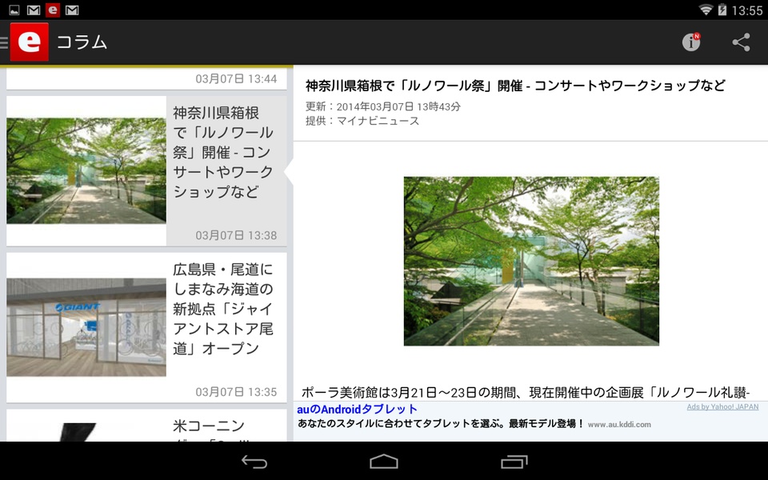Tap the Android back button
Screen dimensions: 768x480
[254, 462]
